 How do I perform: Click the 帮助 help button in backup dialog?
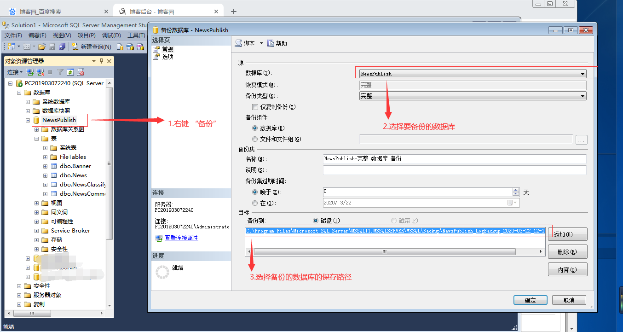[277, 43]
